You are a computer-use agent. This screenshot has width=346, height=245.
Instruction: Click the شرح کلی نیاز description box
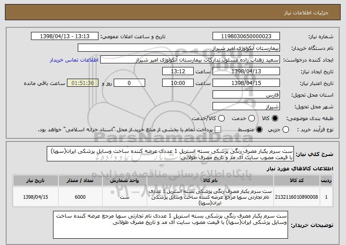pos(170,154)
